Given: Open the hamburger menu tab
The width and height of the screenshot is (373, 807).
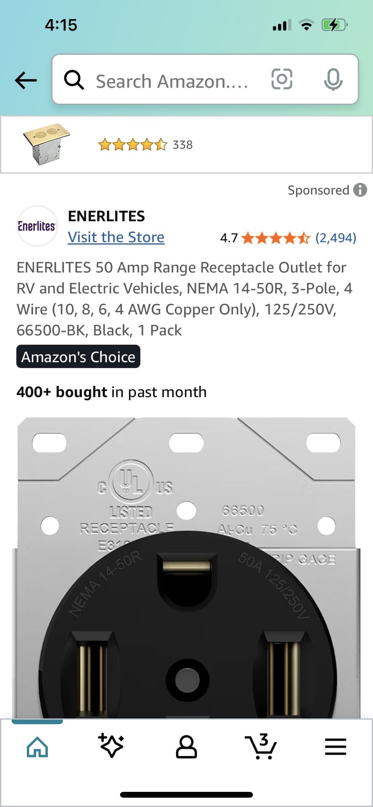Looking at the screenshot, I should click(335, 747).
